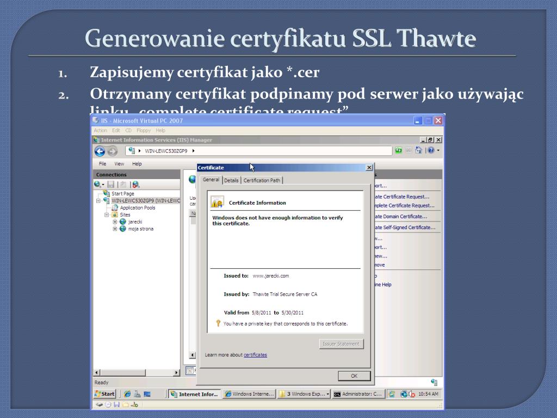Click the greyed Forward navigation arrow
Viewport: 557px width, 418px height.
(x=112, y=151)
